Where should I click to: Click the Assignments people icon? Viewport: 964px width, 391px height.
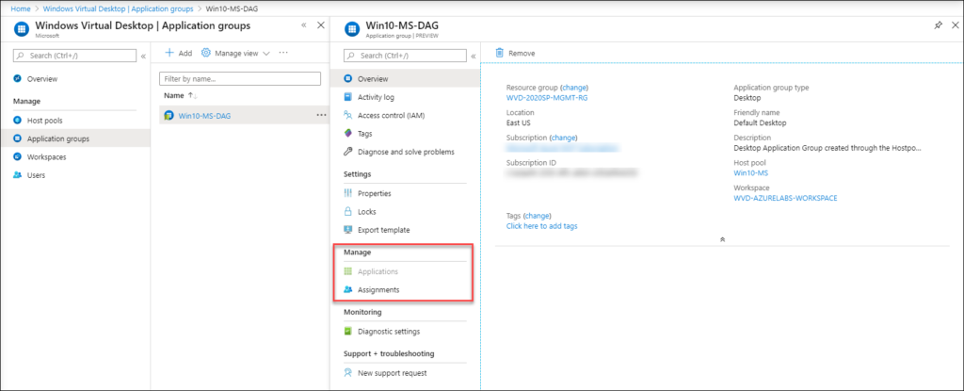(348, 289)
